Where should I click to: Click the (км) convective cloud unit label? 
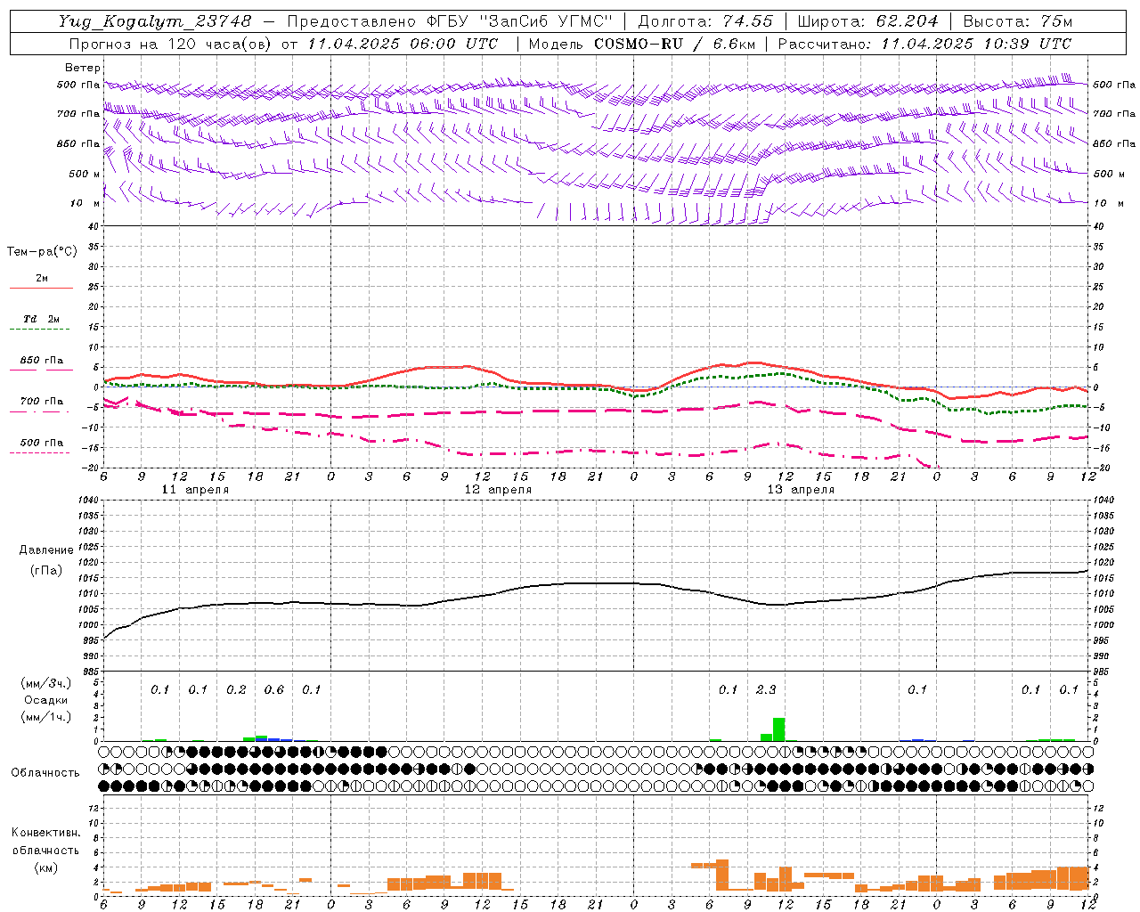[45, 867]
